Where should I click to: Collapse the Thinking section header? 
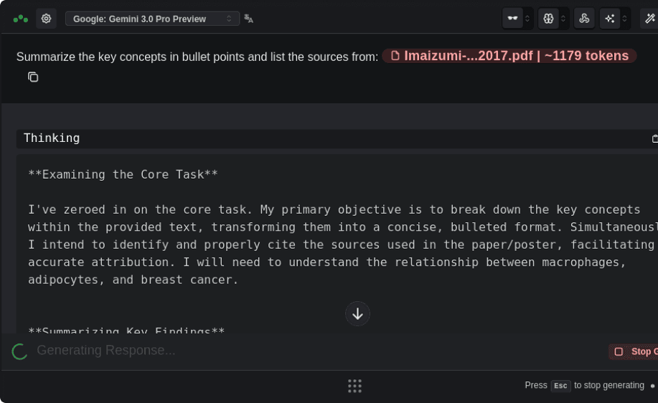coord(52,138)
